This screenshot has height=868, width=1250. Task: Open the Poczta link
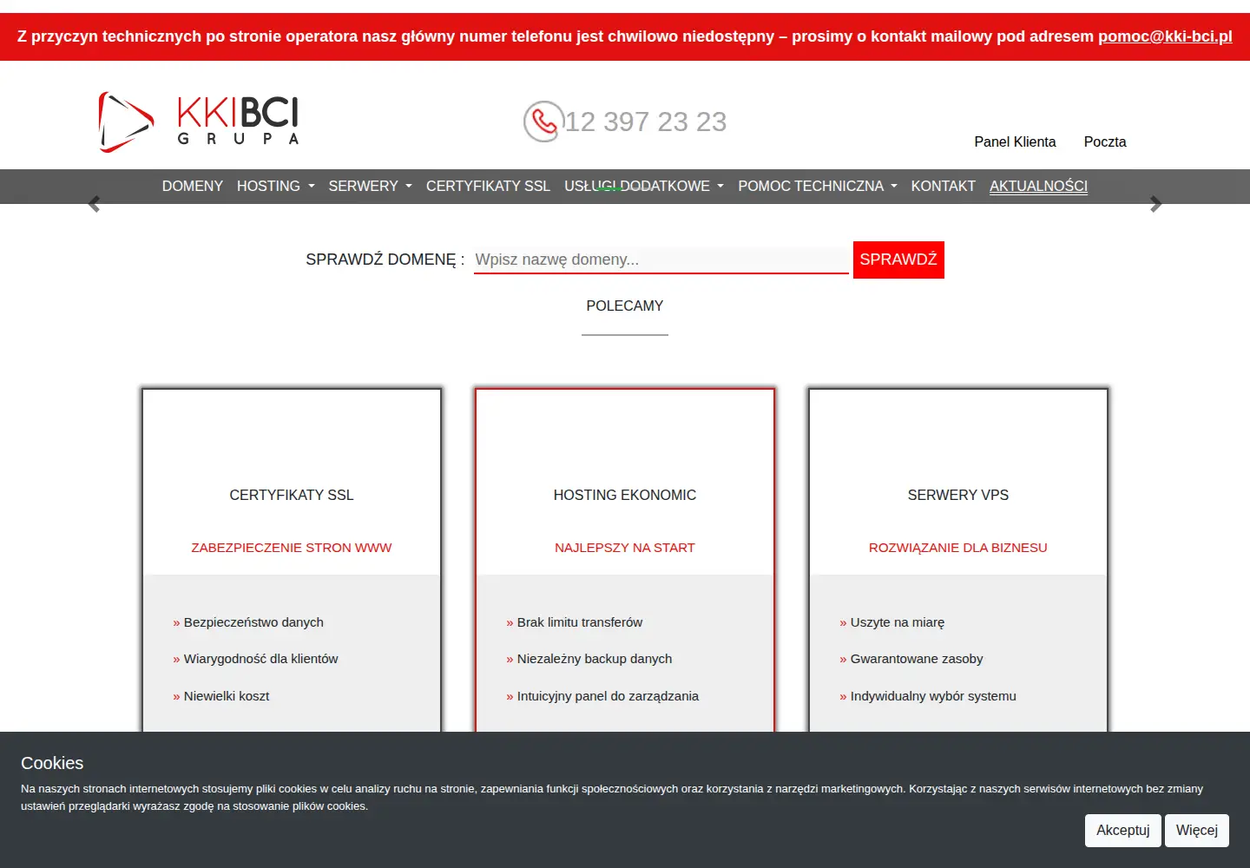point(1105,141)
